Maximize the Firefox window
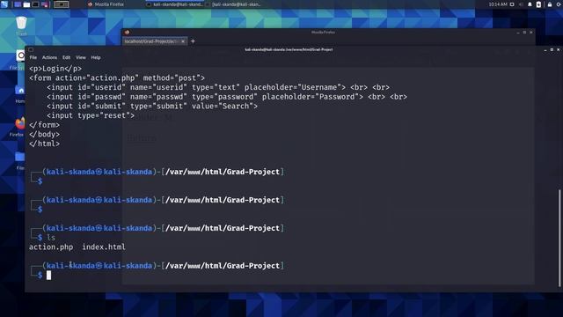The image size is (563, 317). [x=524, y=33]
